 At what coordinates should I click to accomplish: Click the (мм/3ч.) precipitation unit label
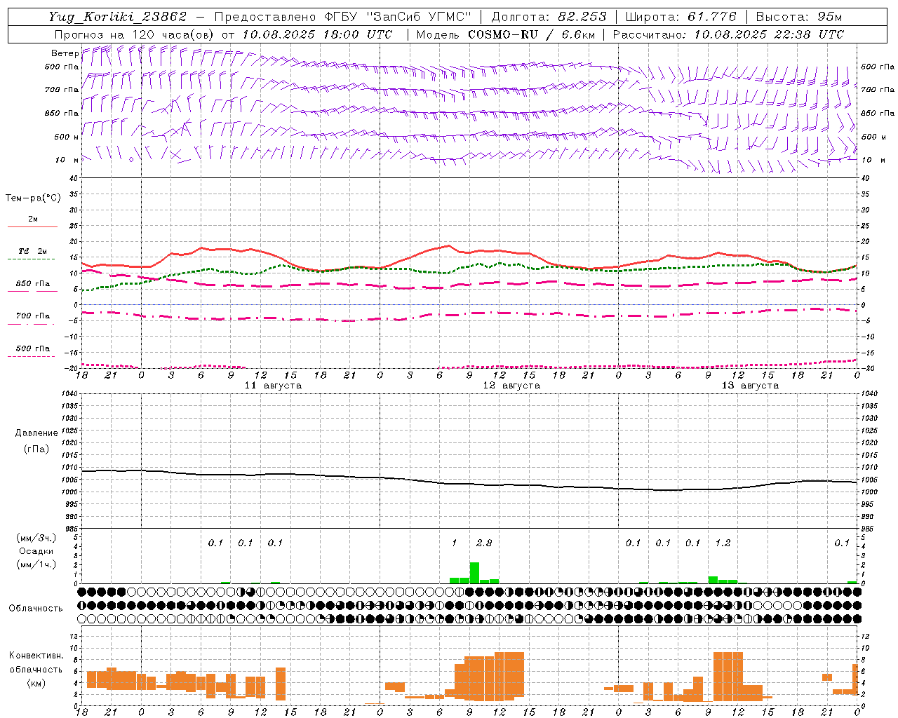click(x=36, y=538)
